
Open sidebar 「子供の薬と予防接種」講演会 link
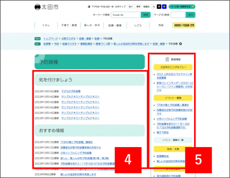(x=172, y=105)
